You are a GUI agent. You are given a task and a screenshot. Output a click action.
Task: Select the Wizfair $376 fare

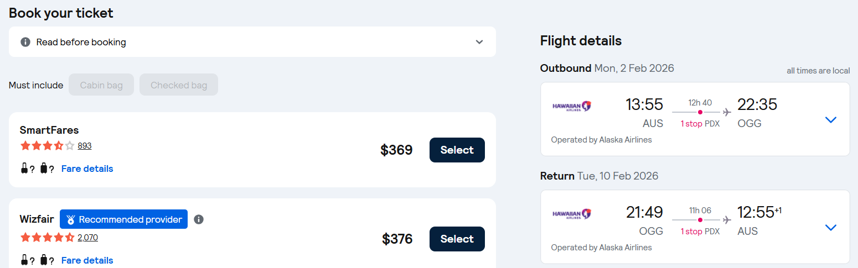[x=457, y=239]
